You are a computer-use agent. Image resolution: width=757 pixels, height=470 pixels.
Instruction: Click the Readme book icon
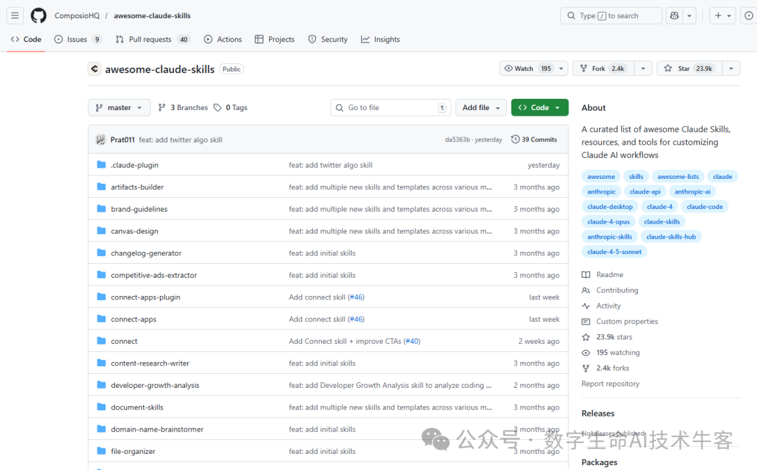pos(585,274)
